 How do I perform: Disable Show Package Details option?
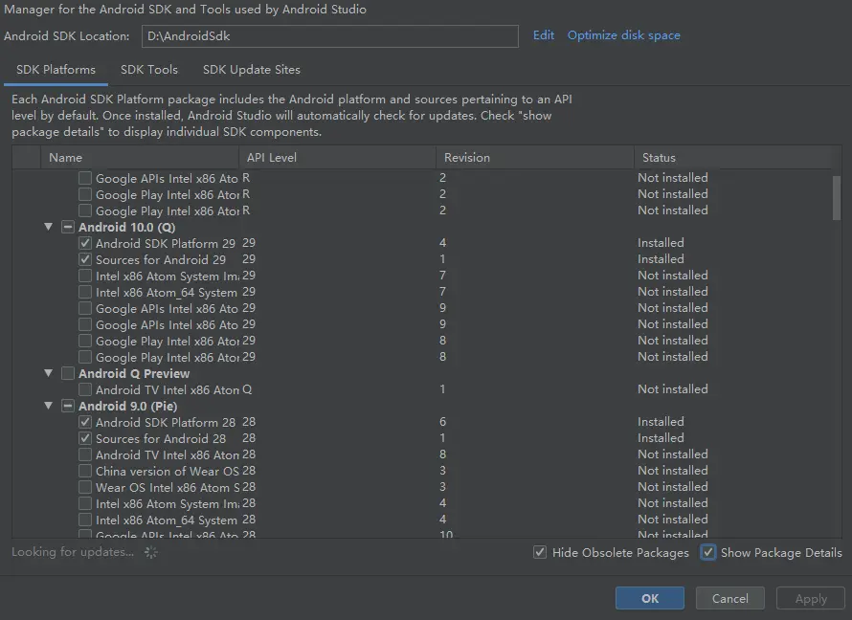(708, 553)
